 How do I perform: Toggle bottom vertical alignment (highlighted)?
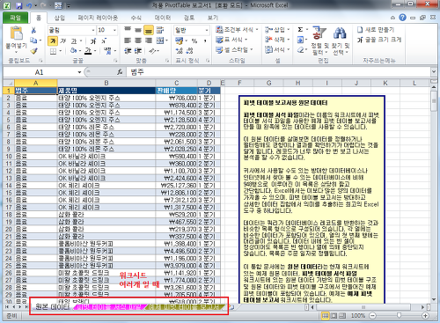click(149, 30)
